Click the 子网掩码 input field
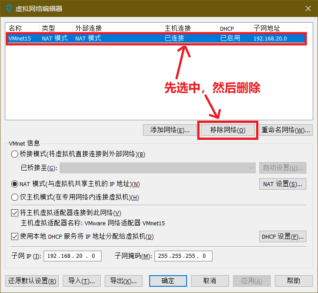The image size is (318, 293). 183,256
